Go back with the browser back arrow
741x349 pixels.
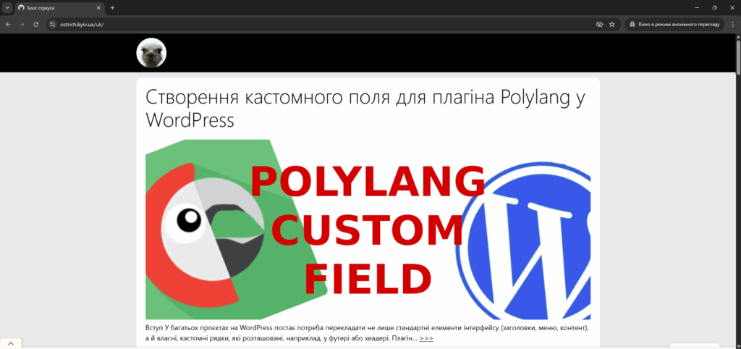[8, 24]
